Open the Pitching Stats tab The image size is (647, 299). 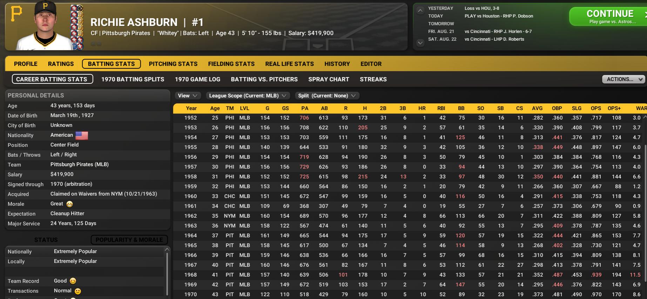[173, 64]
